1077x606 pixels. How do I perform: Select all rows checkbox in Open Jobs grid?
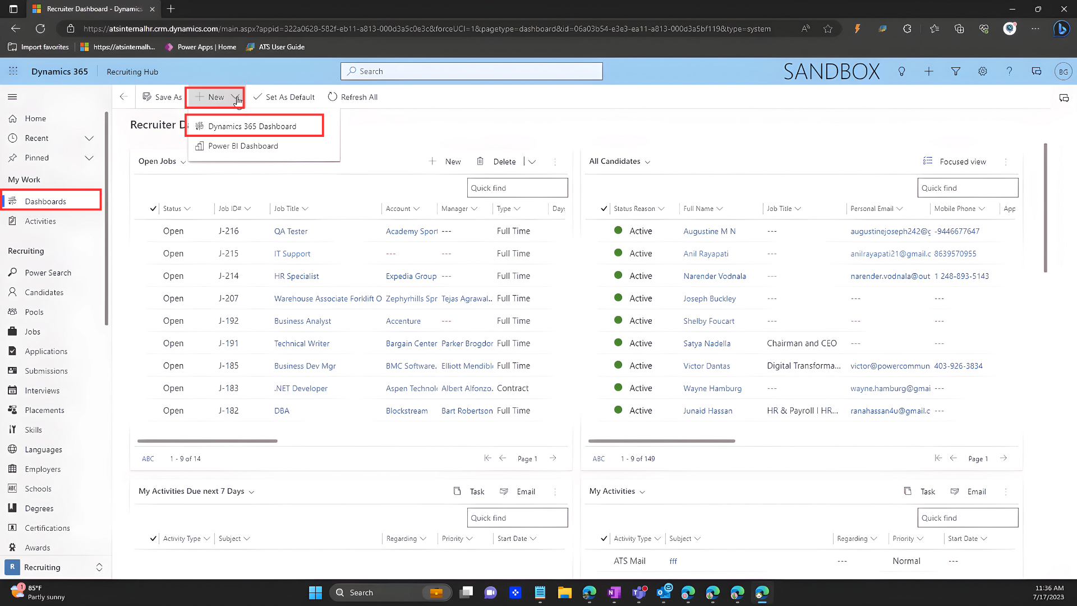click(153, 209)
